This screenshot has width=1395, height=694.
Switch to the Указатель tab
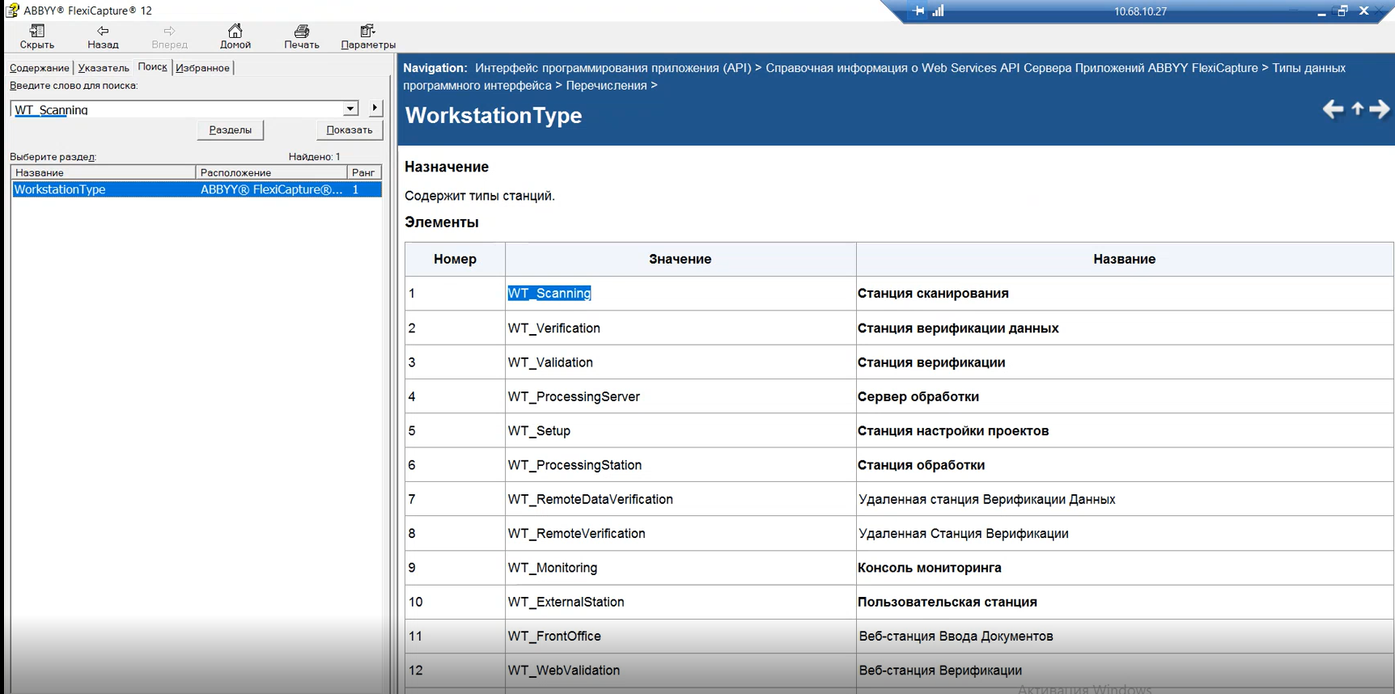[104, 68]
